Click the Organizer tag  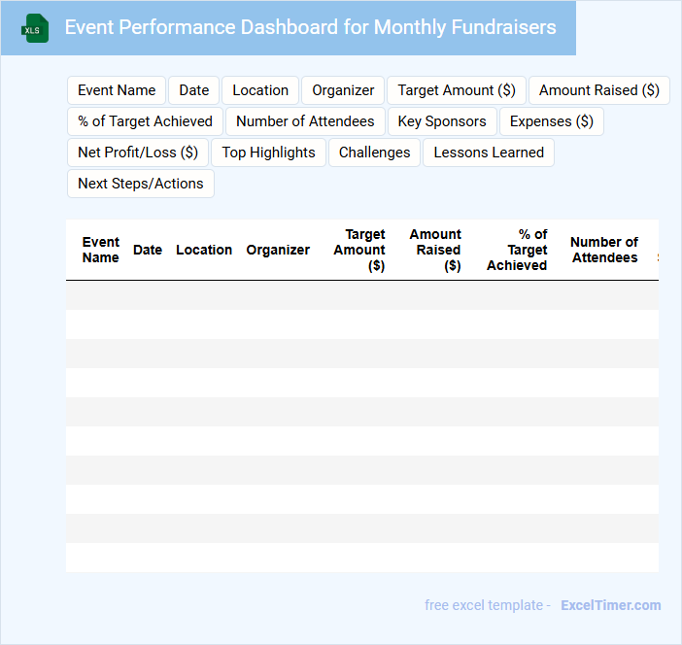(343, 90)
